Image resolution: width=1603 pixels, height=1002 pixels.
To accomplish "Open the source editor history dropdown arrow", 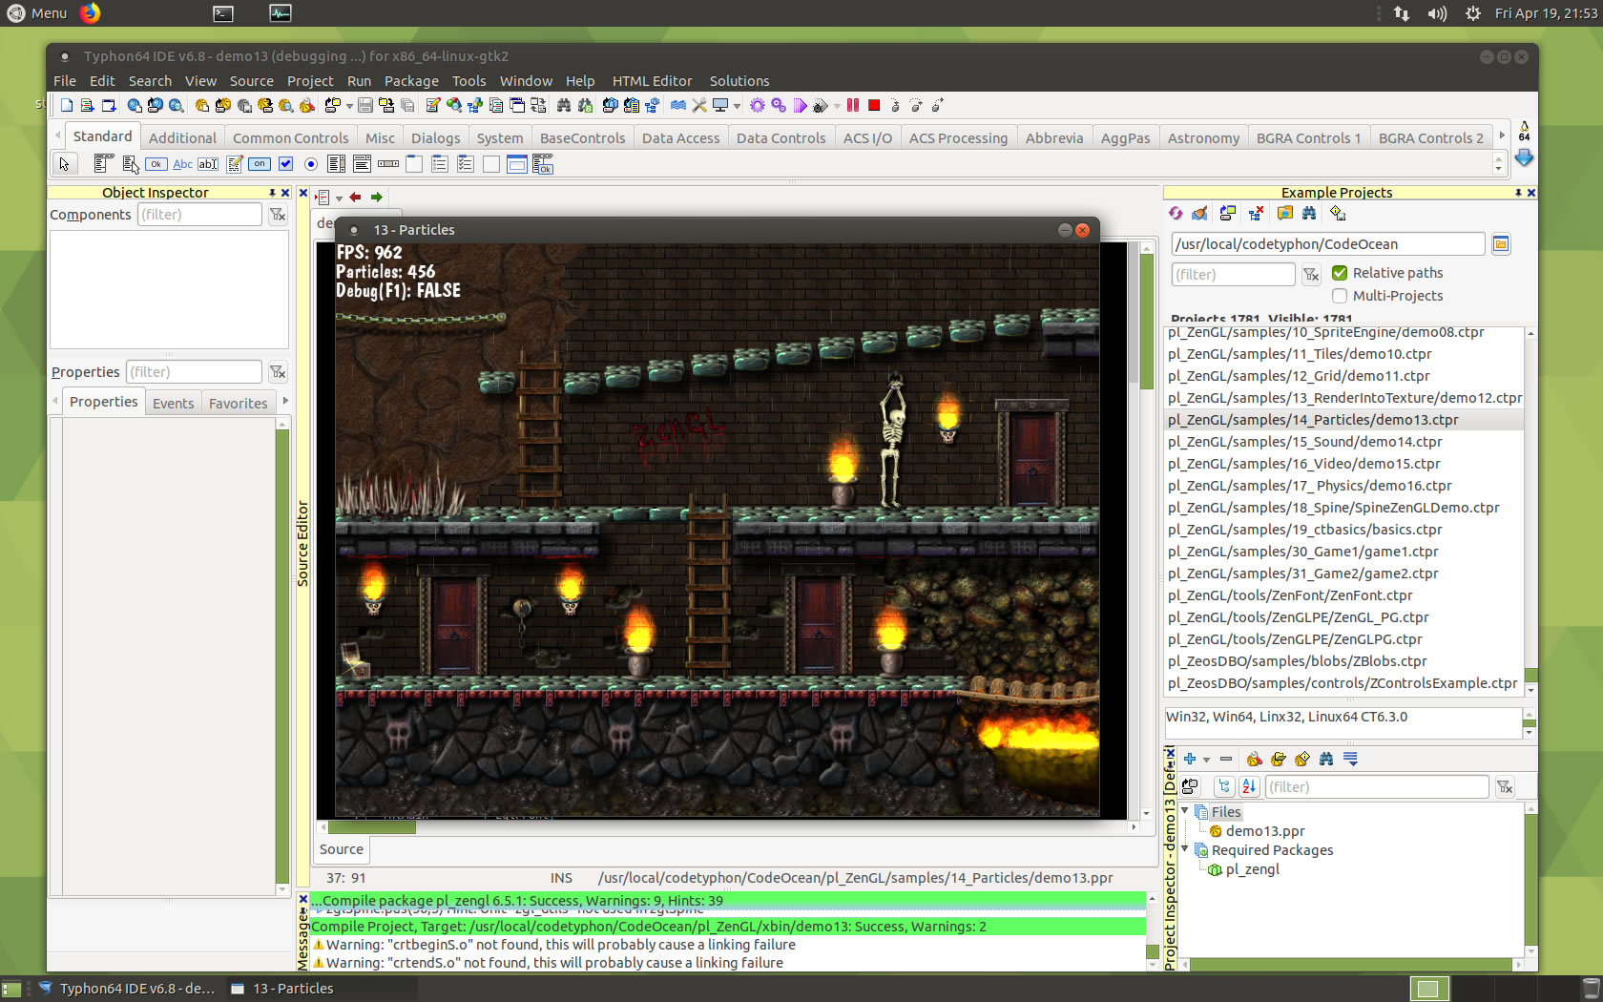I will (x=339, y=198).
